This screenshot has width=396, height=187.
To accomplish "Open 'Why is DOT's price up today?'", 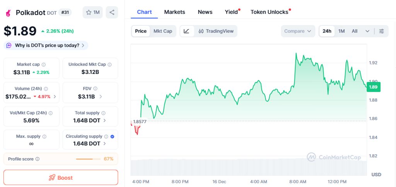I will [x=46, y=45].
